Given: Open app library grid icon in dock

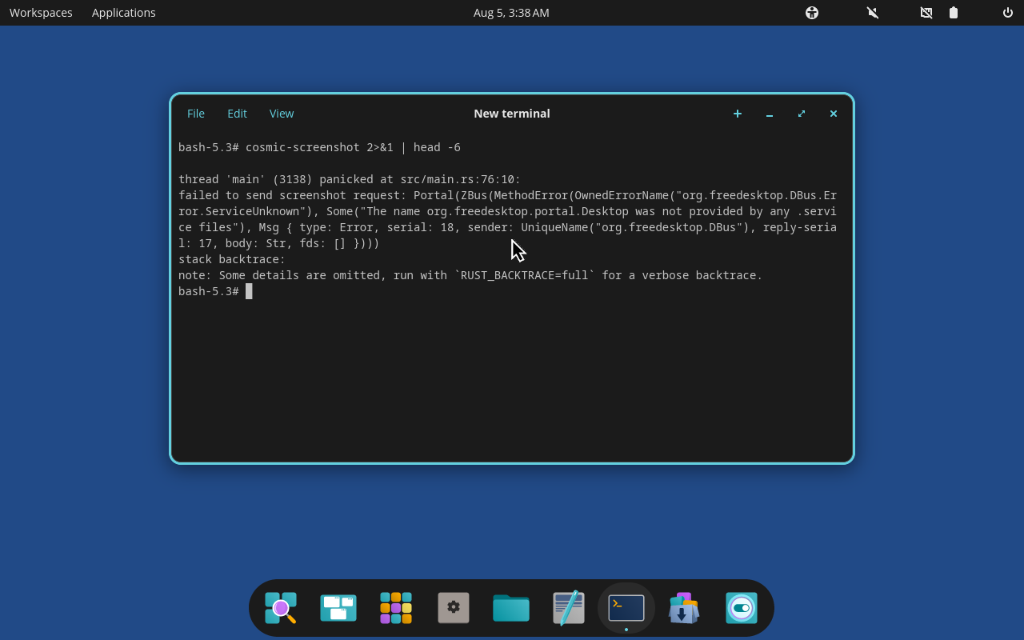Looking at the screenshot, I should click(x=396, y=608).
